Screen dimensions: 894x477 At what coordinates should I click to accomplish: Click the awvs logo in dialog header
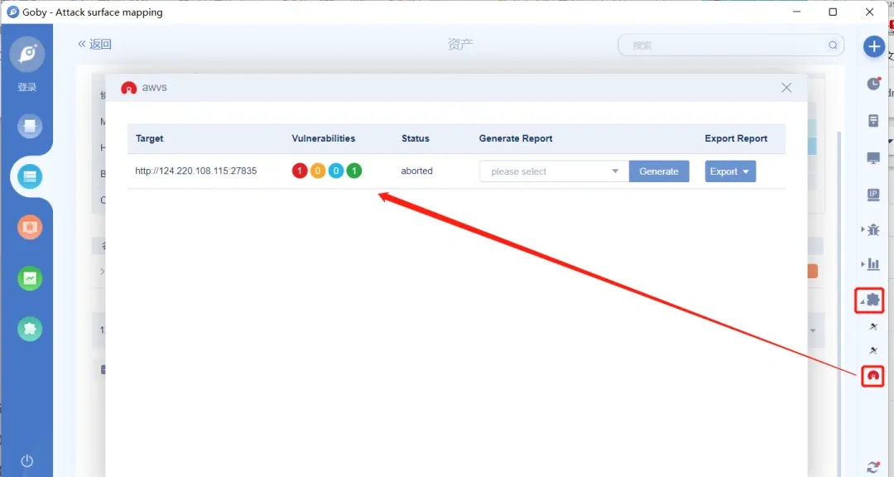pos(129,88)
